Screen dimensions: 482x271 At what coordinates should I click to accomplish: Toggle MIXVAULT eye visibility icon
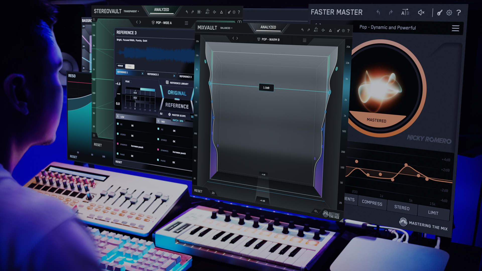(316, 211)
